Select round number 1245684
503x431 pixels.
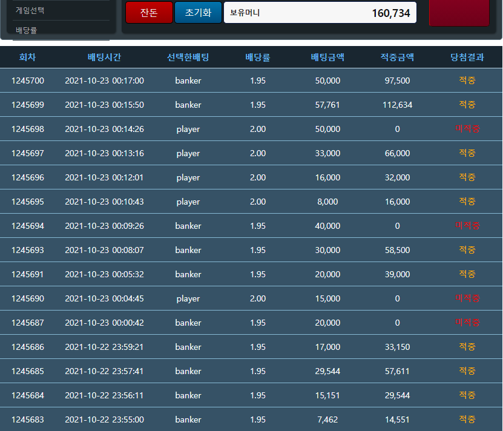tap(28, 396)
